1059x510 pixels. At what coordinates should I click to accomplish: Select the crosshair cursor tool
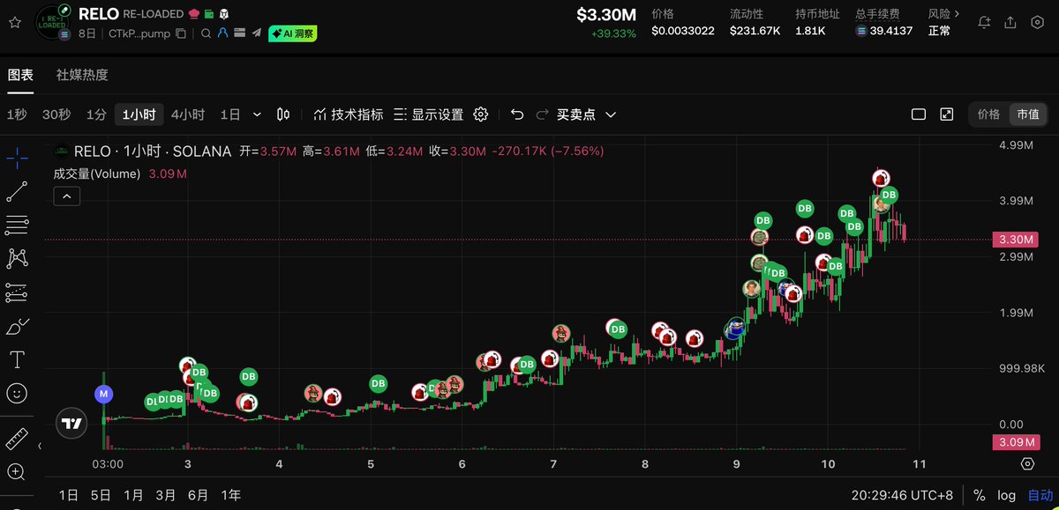pyautogui.click(x=17, y=159)
